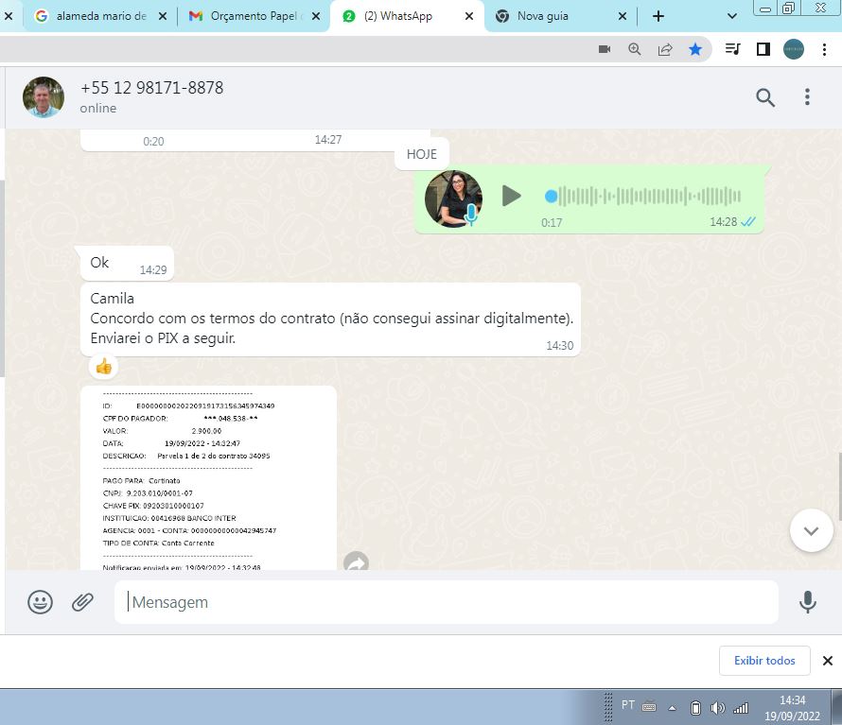Click Exibir todos downloads button

pyautogui.click(x=764, y=661)
